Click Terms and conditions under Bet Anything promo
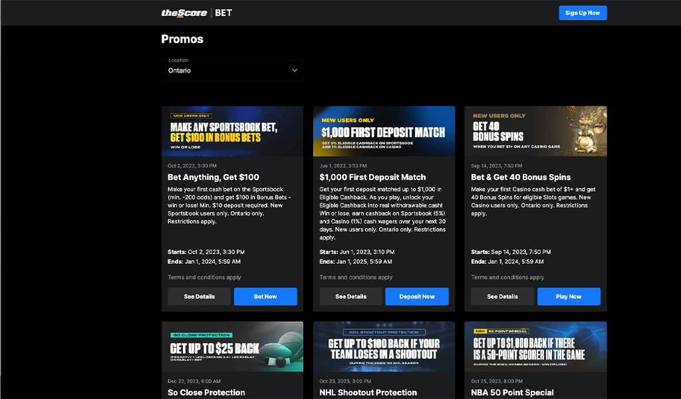Screen dimensions: 681x399 pos(204,277)
